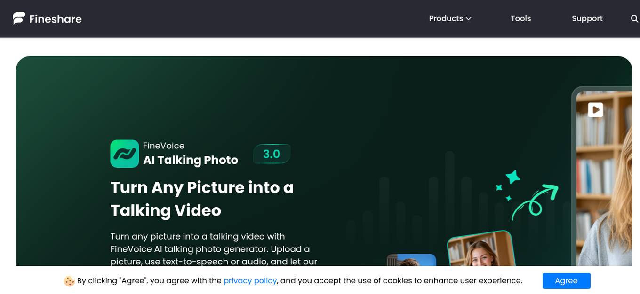Click the Fineshare logo icon

pyautogui.click(x=18, y=18)
